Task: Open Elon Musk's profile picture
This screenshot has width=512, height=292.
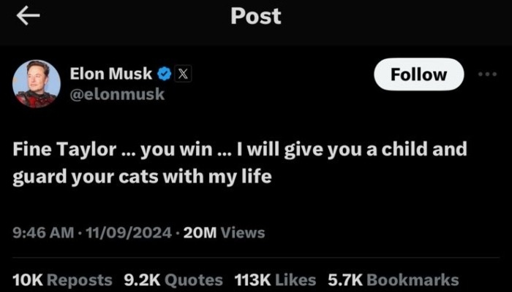Action: [37, 84]
